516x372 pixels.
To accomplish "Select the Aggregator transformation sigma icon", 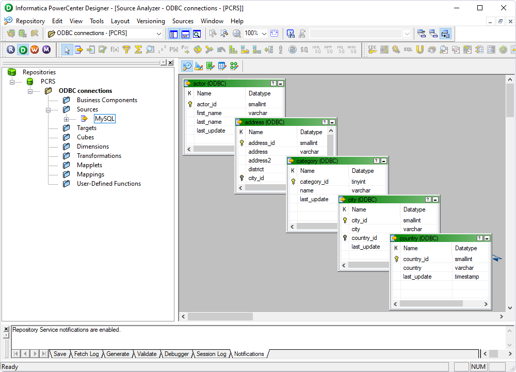I will click(x=139, y=50).
